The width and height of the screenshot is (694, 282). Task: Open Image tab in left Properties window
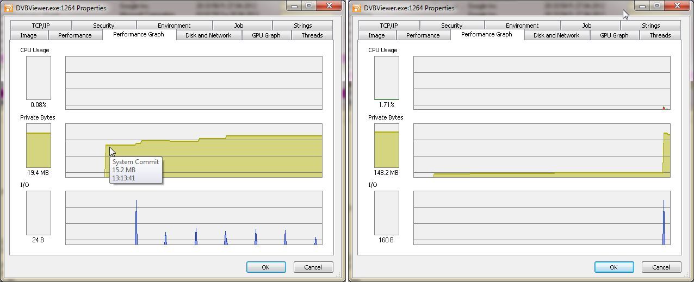29,35
